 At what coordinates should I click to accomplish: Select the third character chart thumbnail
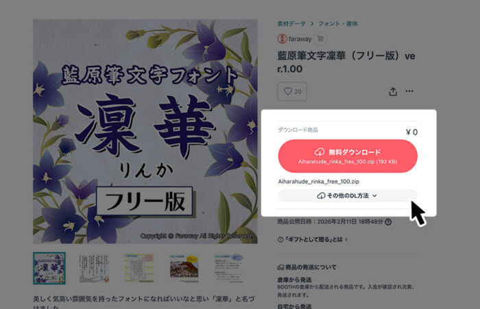point(139,268)
